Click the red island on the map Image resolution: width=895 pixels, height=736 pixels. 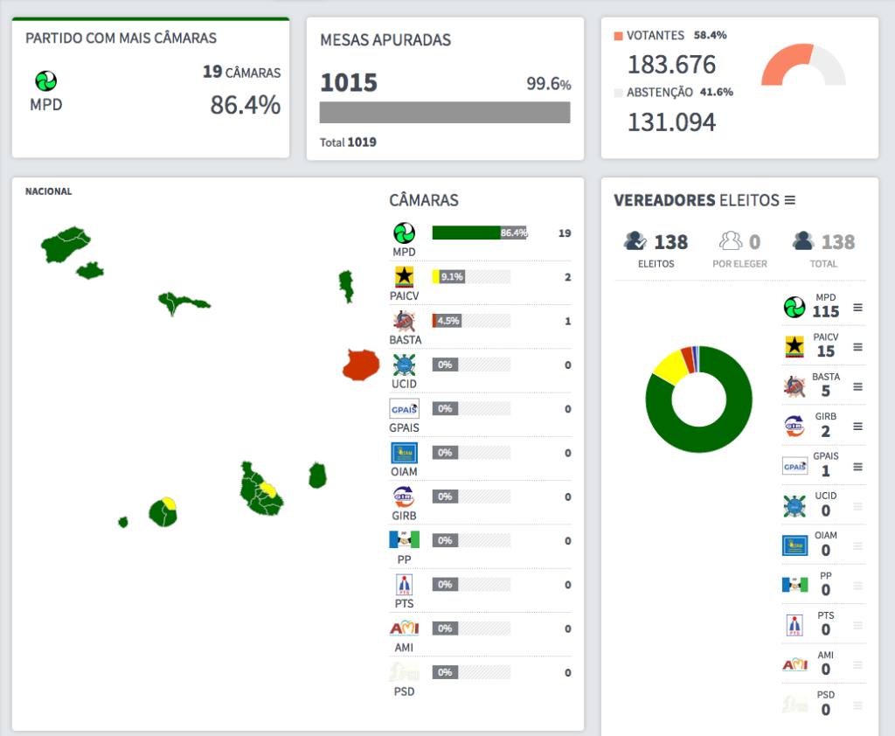pyautogui.click(x=359, y=365)
